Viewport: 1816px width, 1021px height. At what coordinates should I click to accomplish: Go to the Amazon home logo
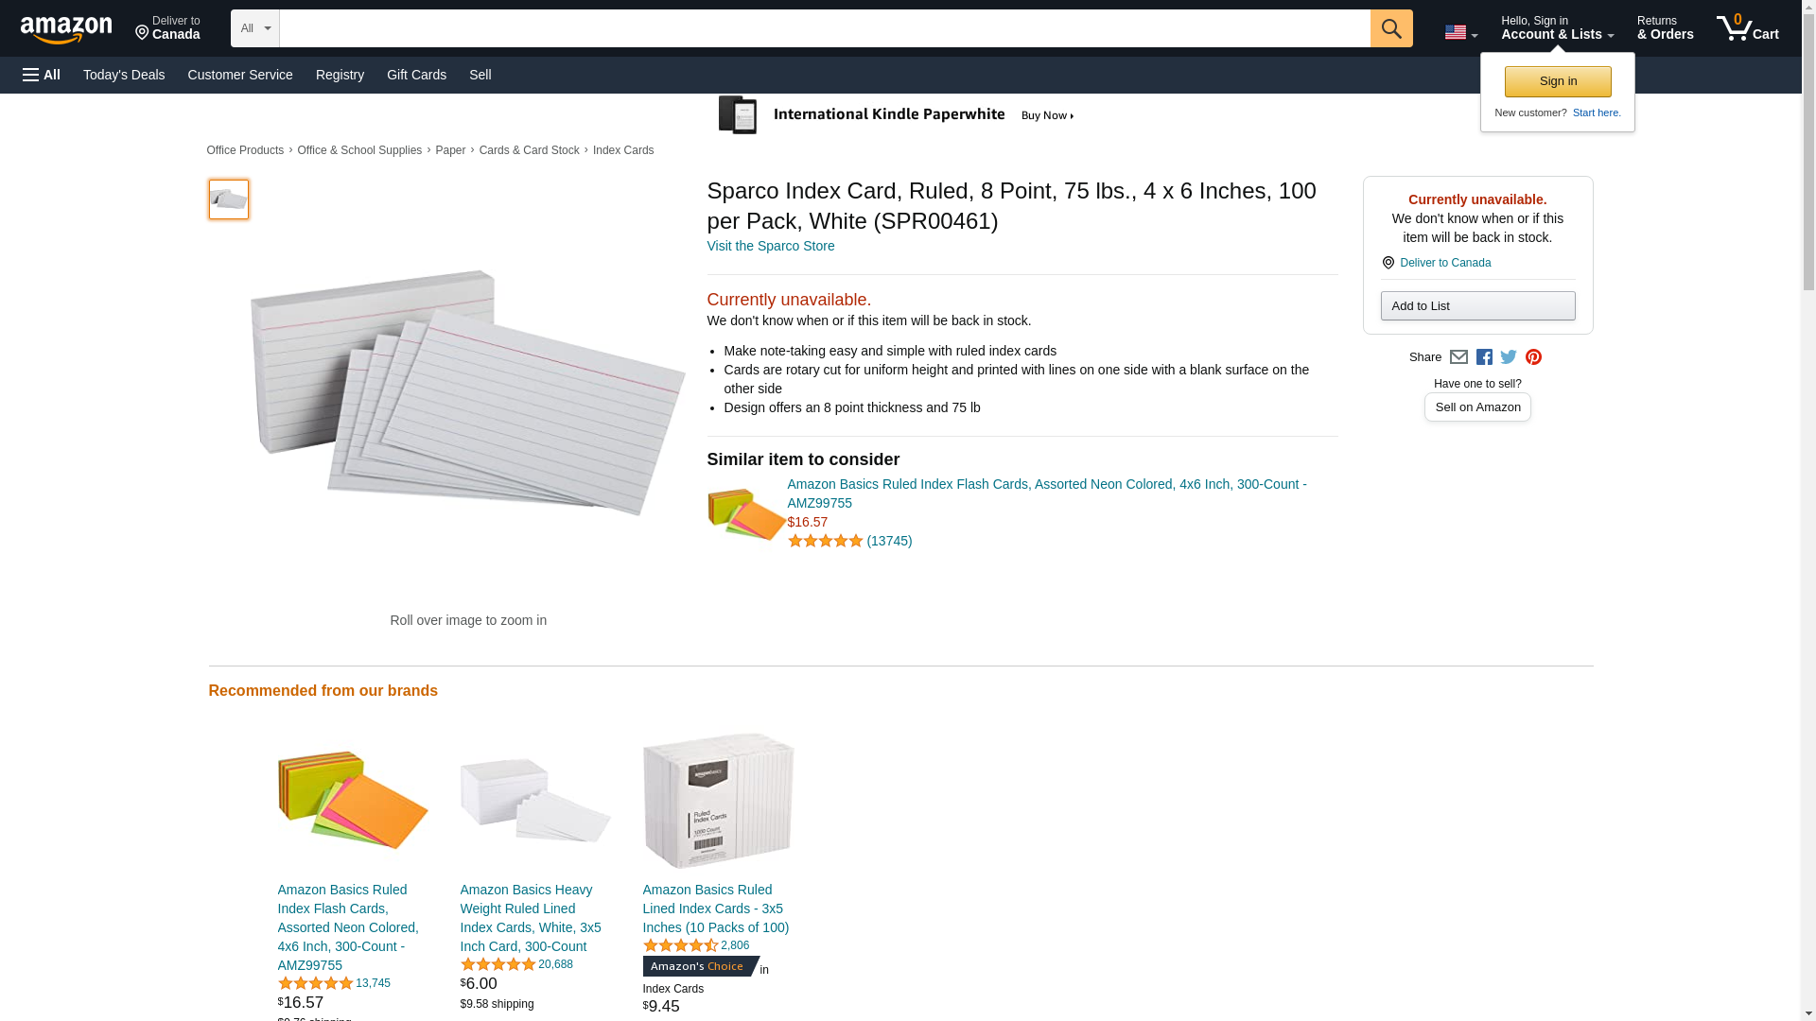pyautogui.click(x=66, y=29)
